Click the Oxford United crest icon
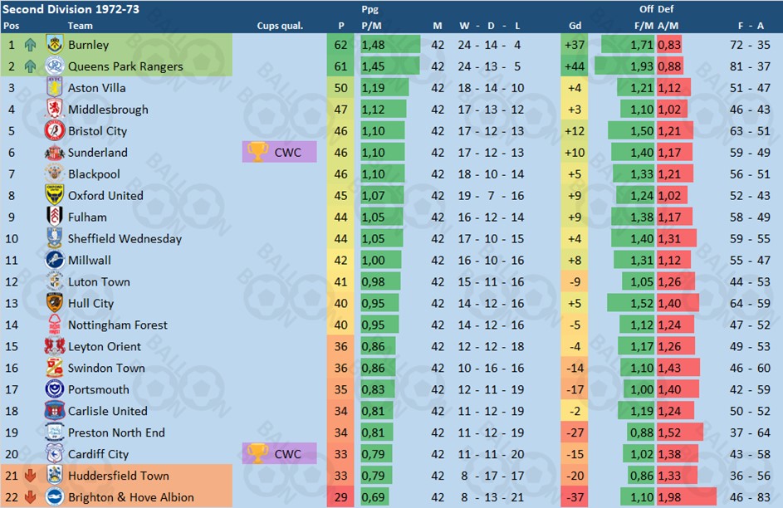 55,195
